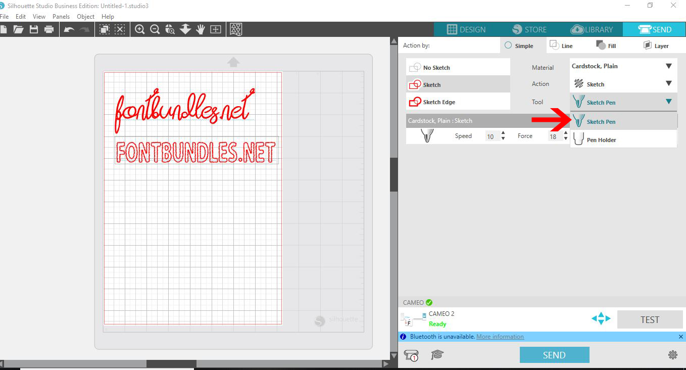Image resolution: width=686 pixels, height=370 pixels.
Task: Redo the last undone action
Action: (84, 29)
